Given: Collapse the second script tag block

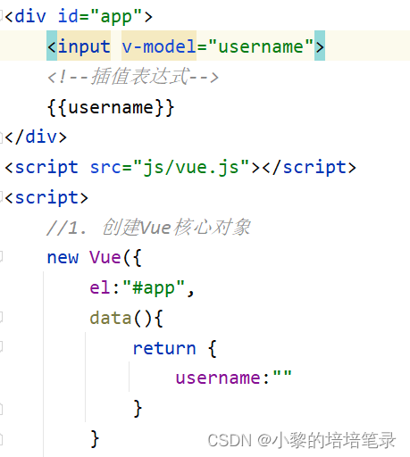Looking at the screenshot, I should click(x=1, y=197).
